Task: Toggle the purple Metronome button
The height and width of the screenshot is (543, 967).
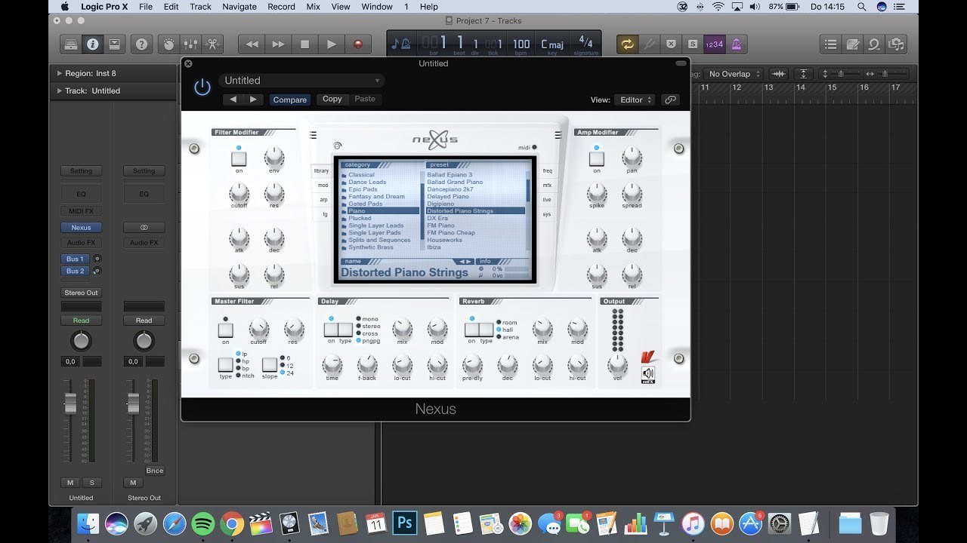Action: pos(737,44)
